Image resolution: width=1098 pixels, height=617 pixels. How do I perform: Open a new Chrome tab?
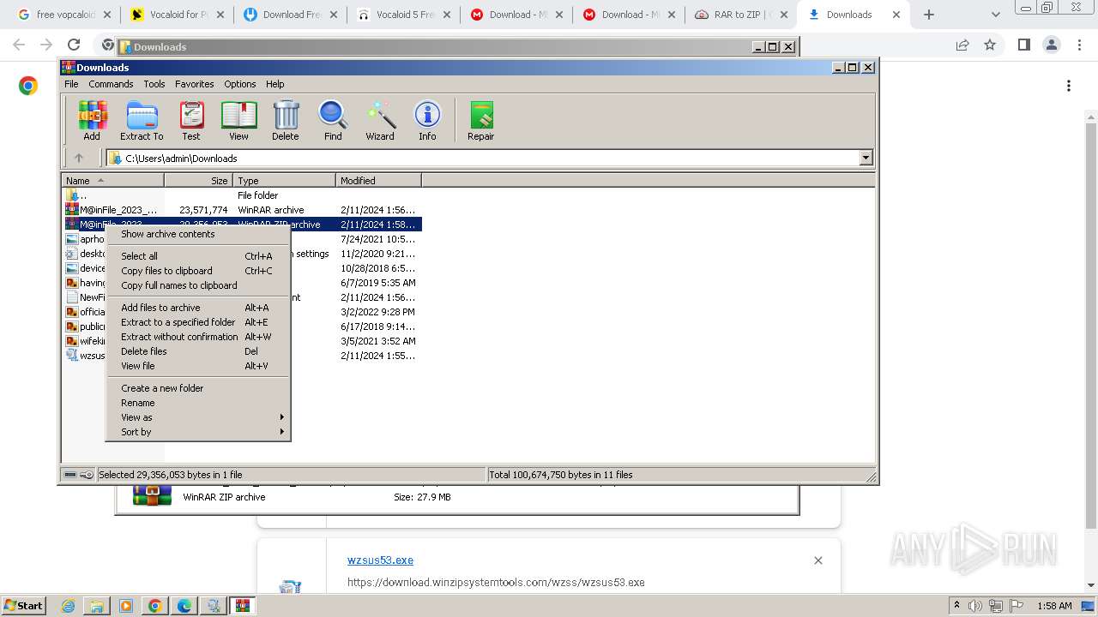point(929,15)
